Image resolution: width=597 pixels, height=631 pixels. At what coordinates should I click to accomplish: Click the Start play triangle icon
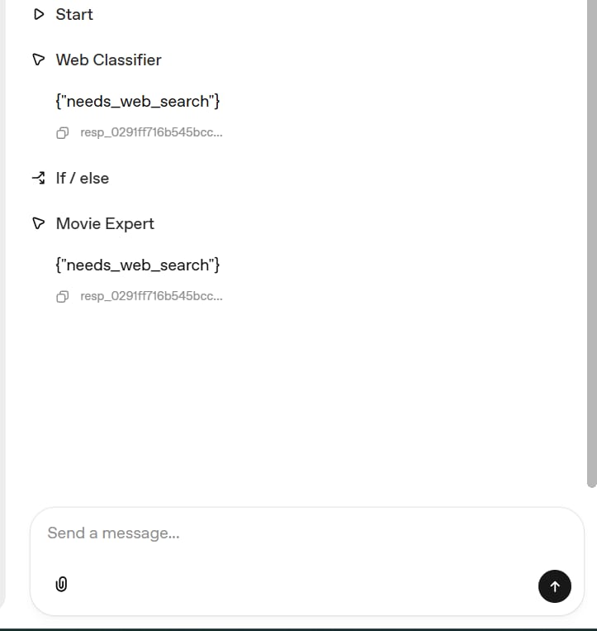pos(39,15)
